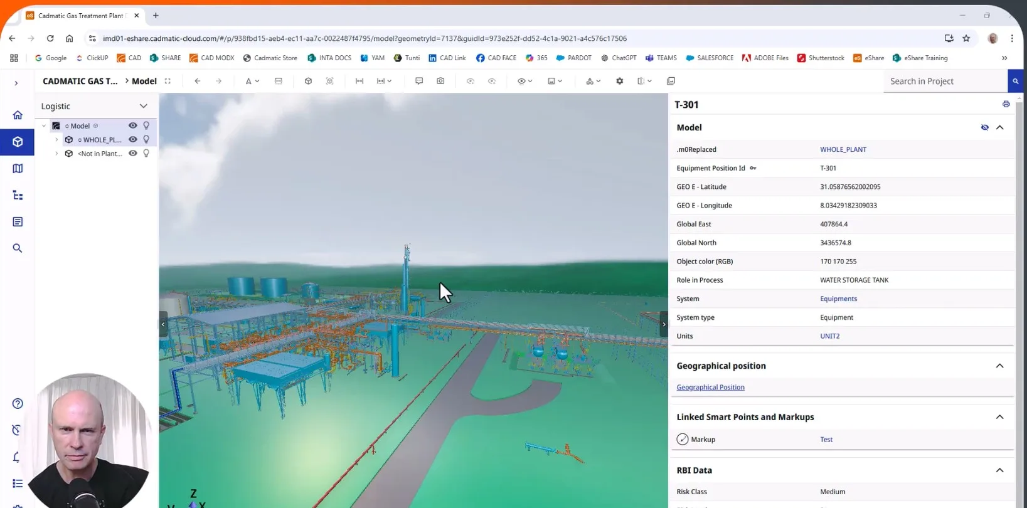Toggle visibility of WHOLE_PL... node
Image resolution: width=1027 pixels, height=508 pixels.
[132, 140]
